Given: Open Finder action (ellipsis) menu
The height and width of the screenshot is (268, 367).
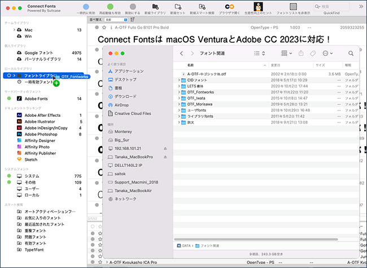Looking at the screenshot, I should (x=327, y=54).
